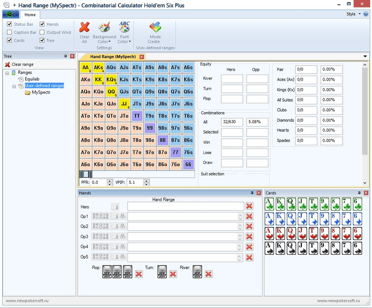Clear the River card
Image resolution: width=372 pixels, height=308 pixels.
(209, 274)
